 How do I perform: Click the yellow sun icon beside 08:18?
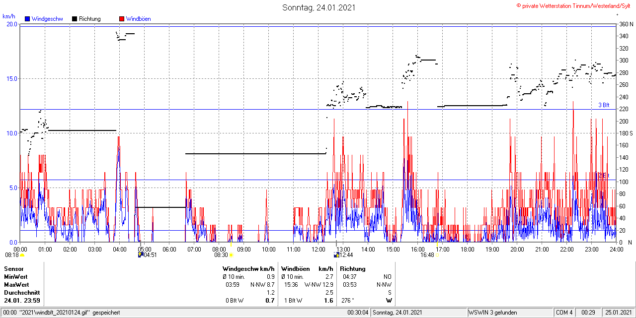pyautogui.click(x=22, y=255)
